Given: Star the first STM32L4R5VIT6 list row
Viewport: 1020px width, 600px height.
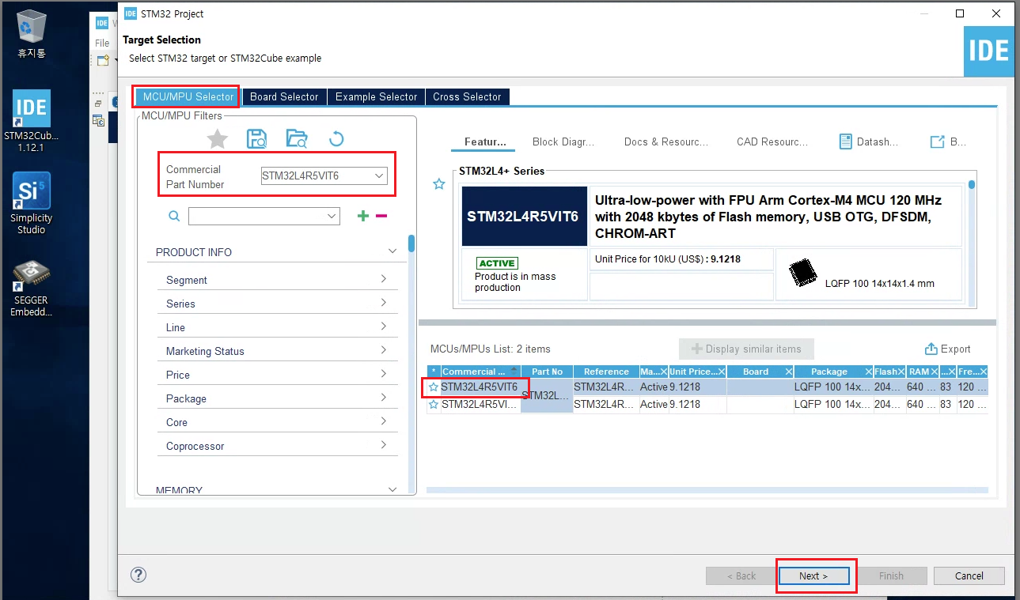Looking at the screenshot, I should pyautogui.click(x=434, y=387).
